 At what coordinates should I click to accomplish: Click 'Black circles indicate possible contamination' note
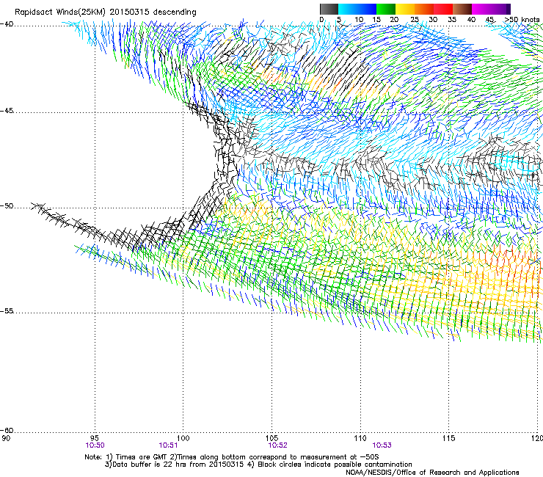tap(335, 465)
